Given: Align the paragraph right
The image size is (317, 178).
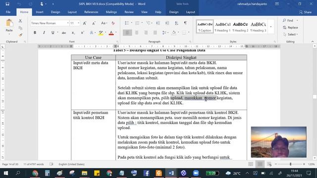Looking at the screenshot, I should click(x=146, y=33).
